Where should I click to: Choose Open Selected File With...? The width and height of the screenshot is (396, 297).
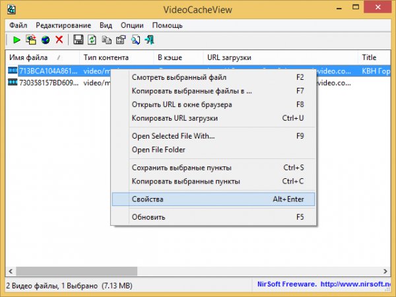pos(213,136)
